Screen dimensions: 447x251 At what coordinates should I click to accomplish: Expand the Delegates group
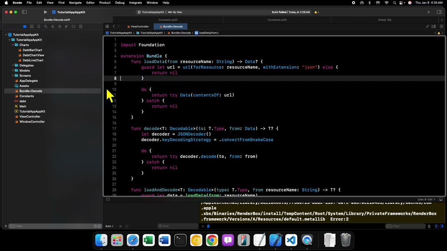[13, 66]
